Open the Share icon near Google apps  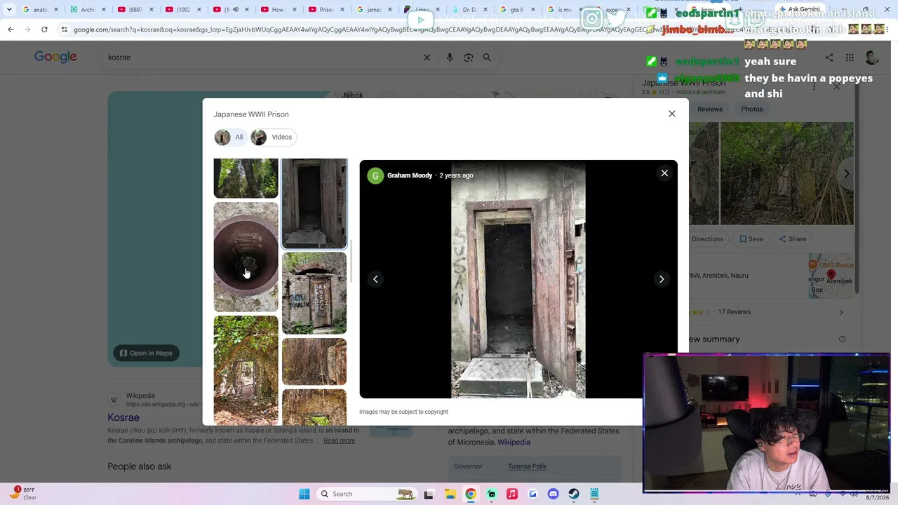[x=829, y=58]
